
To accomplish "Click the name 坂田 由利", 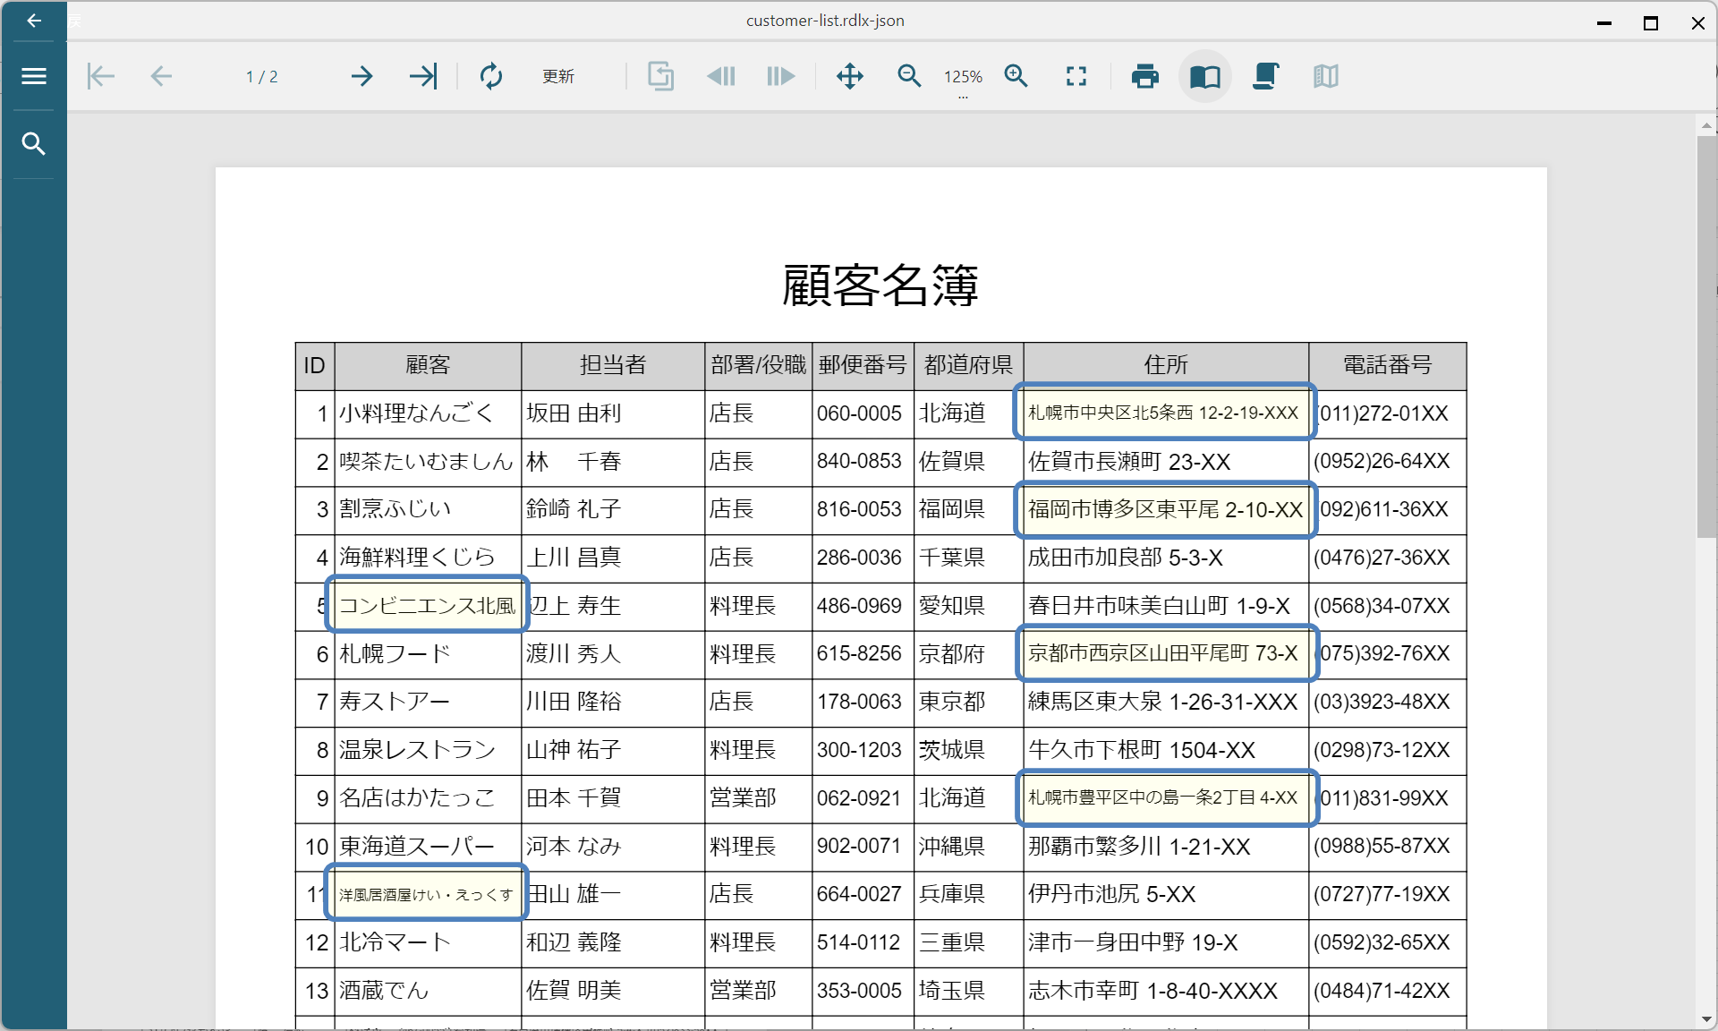I will click(x=574, y=413).
